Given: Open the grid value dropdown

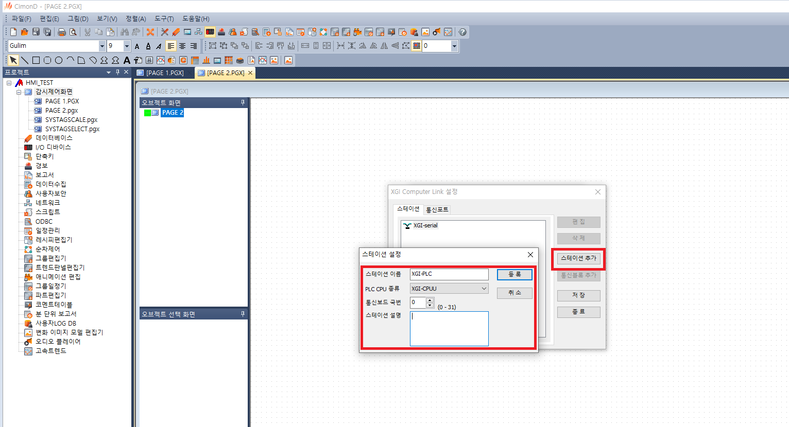Looking at the screenshot, I should 454,46.
